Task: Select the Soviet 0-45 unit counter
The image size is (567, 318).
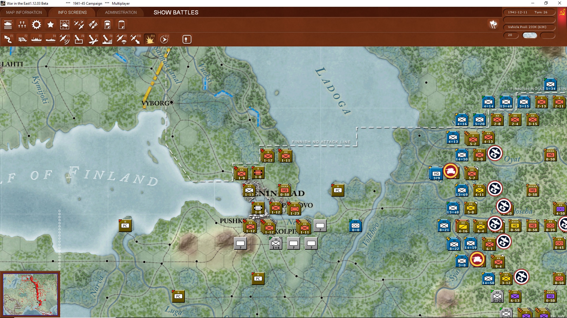Action: click(x=559, y=244)
